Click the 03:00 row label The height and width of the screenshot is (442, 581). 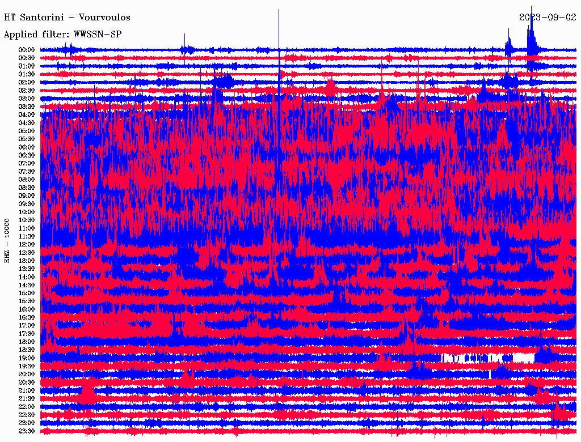(x=27, y=99)
